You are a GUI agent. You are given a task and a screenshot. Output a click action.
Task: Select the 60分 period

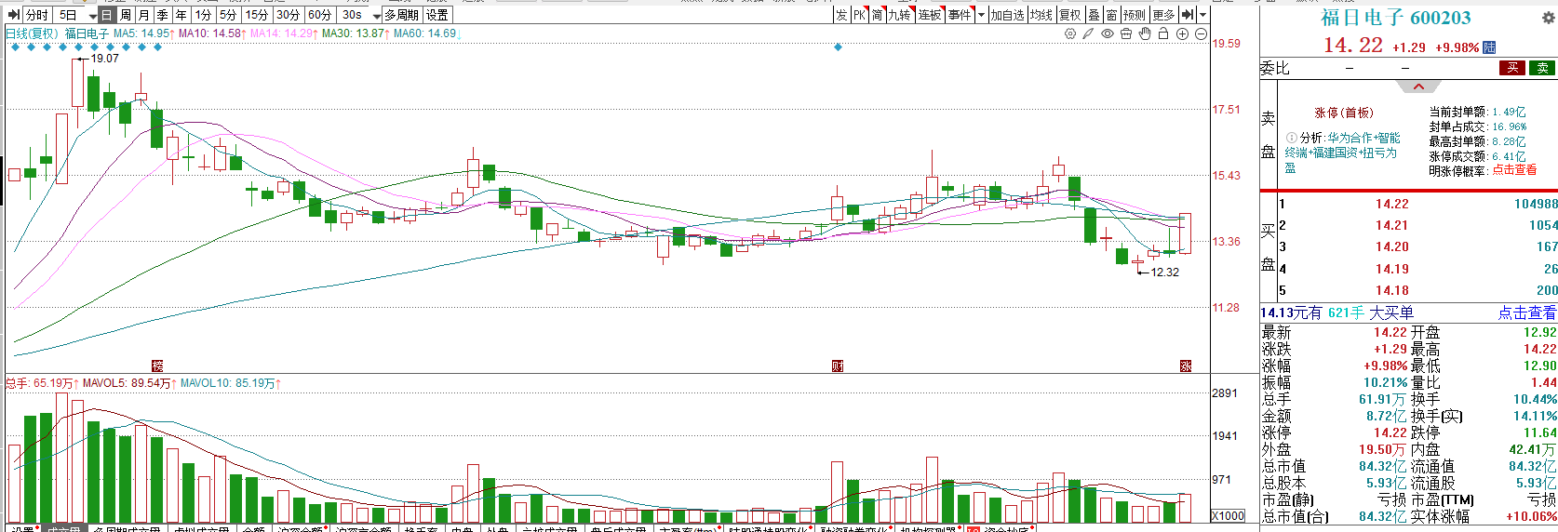click(x=319, y=15)
